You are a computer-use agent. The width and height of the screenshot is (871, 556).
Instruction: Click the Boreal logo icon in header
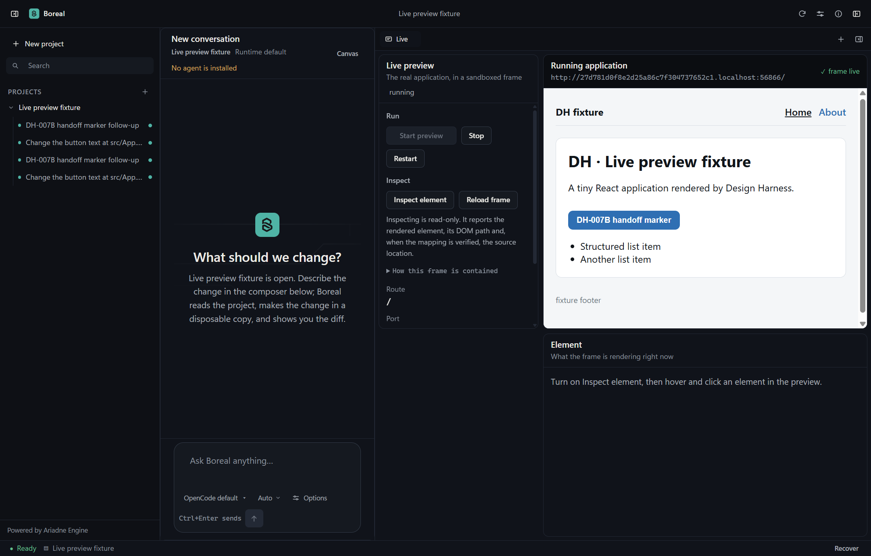tap(34, 14)
